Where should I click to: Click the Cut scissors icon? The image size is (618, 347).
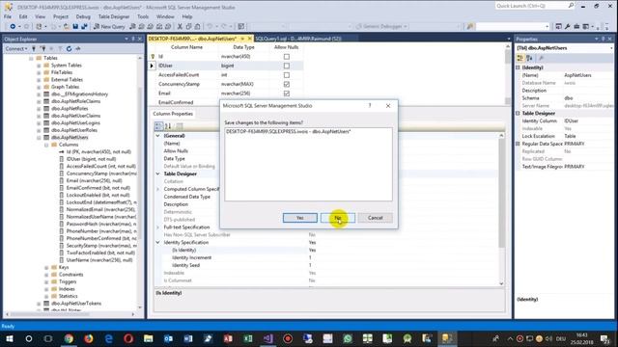pyautogui.click(x=180, y=26)
